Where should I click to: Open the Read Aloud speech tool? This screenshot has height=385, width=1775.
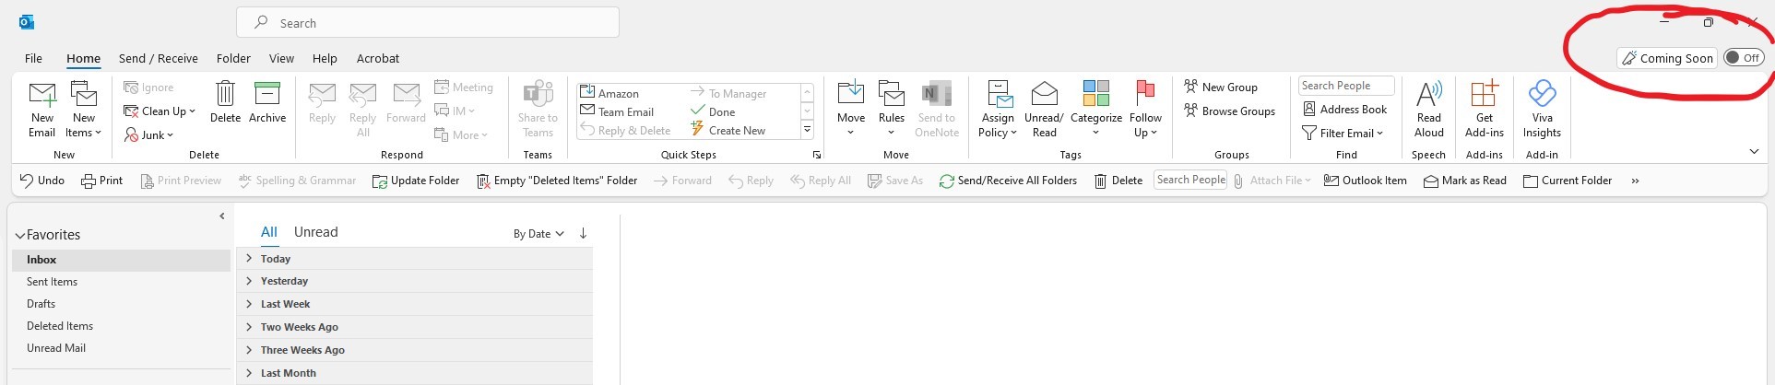click(x=1429, y=109)
